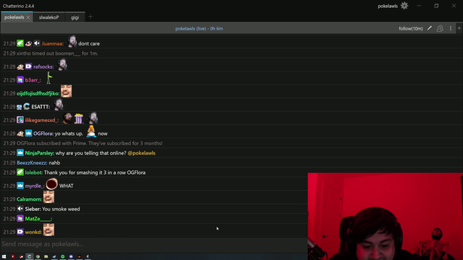Click username Juanmaa in chat
The image size is (463, 260).
(x=53, y=43)
